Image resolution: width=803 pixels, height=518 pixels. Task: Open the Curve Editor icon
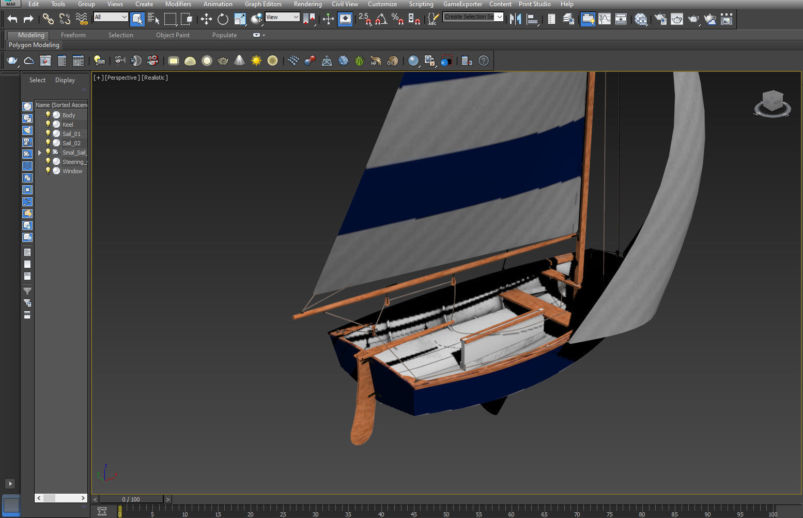(604, 19)
